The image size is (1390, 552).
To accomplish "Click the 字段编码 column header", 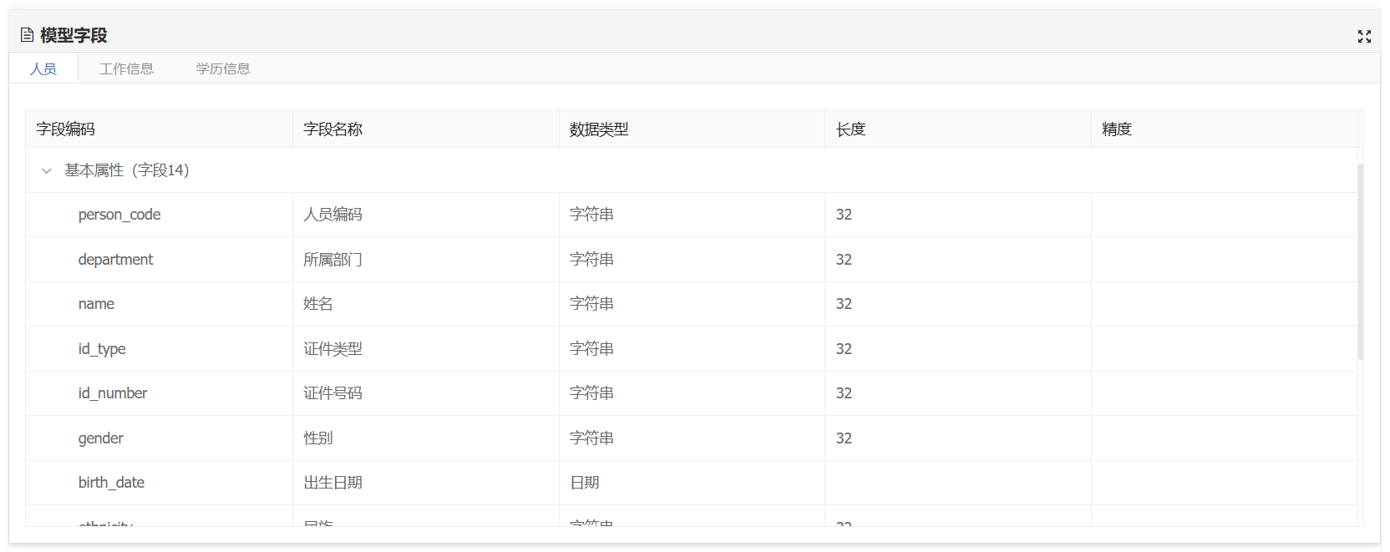I will click(66, 129).
